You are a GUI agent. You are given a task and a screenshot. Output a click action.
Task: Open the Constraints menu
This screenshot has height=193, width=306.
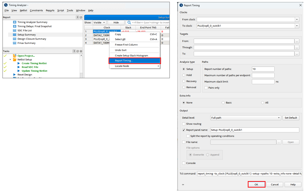(x=36, y=11)
